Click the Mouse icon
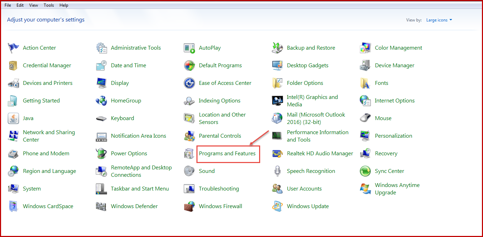Screen dimensions: 483x237 (x=365, y=118)
